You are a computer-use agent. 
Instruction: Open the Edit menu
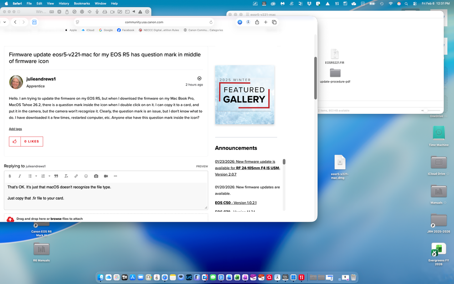(40, 4)
